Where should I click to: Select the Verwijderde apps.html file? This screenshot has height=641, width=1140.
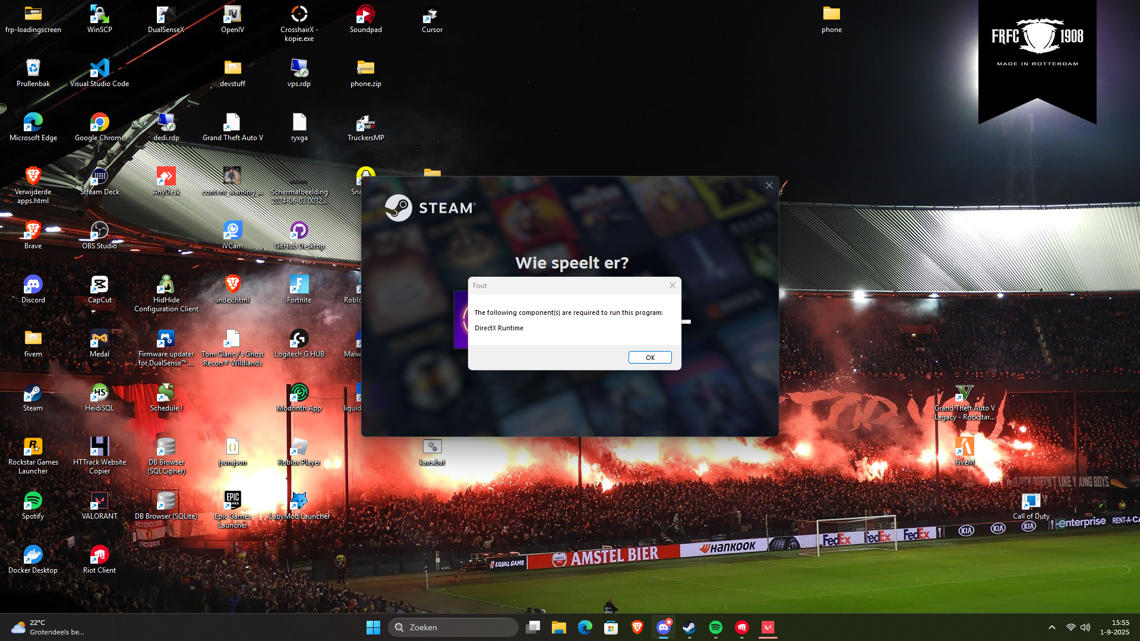tap(33, 186)
